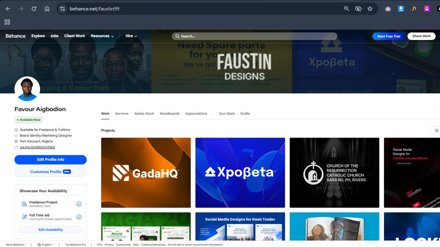Open the wa.me/2349022435525 link
440x247 pixels.
(x=37, y=147)
